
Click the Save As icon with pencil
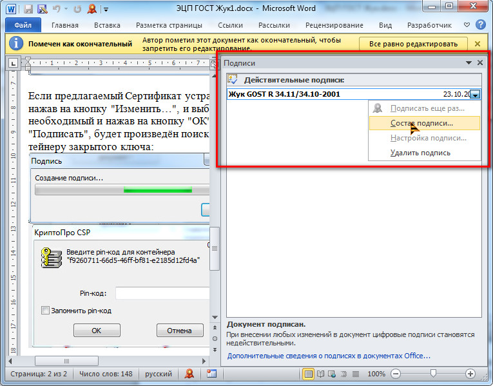pos(42,9)
